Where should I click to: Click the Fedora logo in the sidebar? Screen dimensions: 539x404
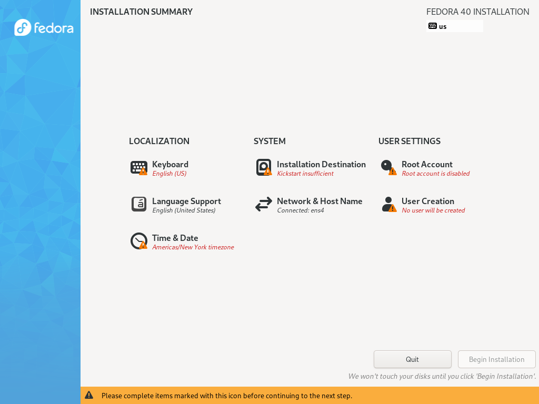point(44,27)
